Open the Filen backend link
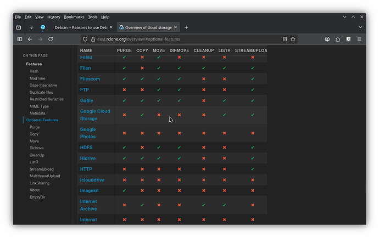Viewport: 379px width, 237px height. tap(85, 68)
